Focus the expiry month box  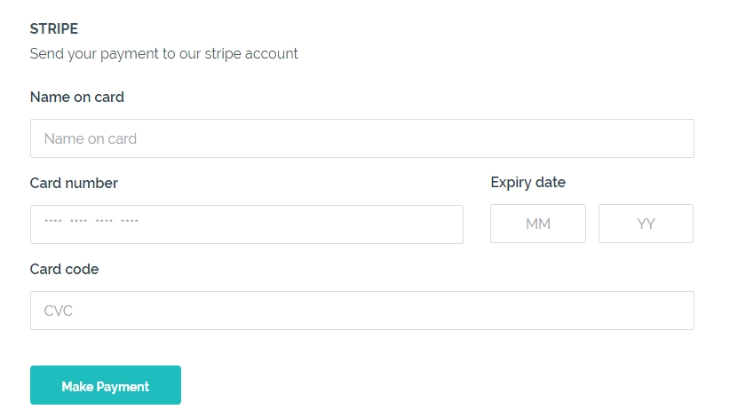coord(537,224)
